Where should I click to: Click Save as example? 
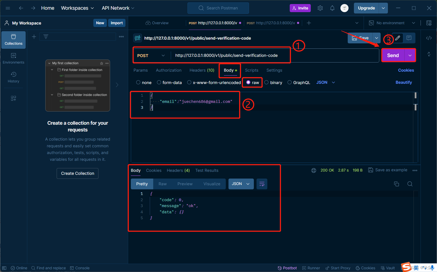pyautogui.click(x=388, y=170)
